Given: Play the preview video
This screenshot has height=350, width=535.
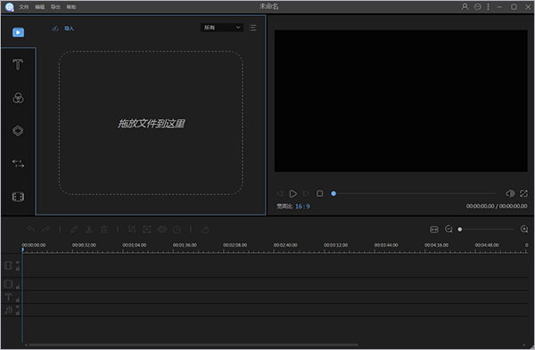Looking at the screenshot, I should [x=292, y=193].
